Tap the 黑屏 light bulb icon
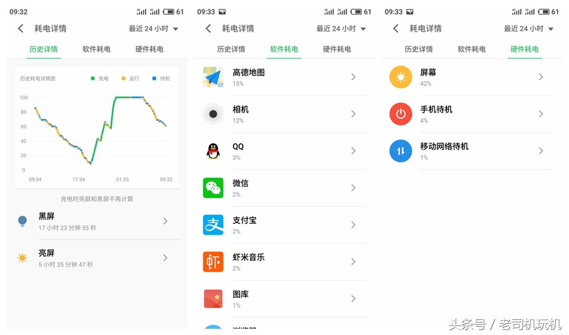The width and height of the screenshot is (569, 335). pyautogui.click(x=22, y=221)
